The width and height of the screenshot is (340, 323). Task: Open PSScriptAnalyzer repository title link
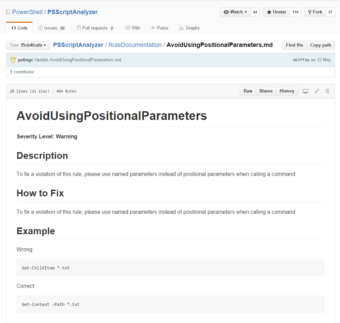[x=72, y=12]
